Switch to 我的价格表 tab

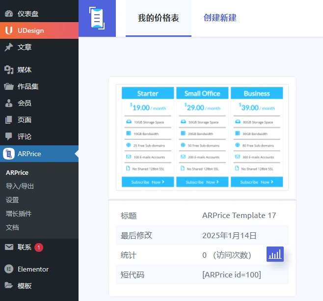(159, 18)
